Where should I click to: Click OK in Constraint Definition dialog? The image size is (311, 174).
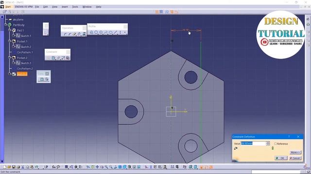281,158
